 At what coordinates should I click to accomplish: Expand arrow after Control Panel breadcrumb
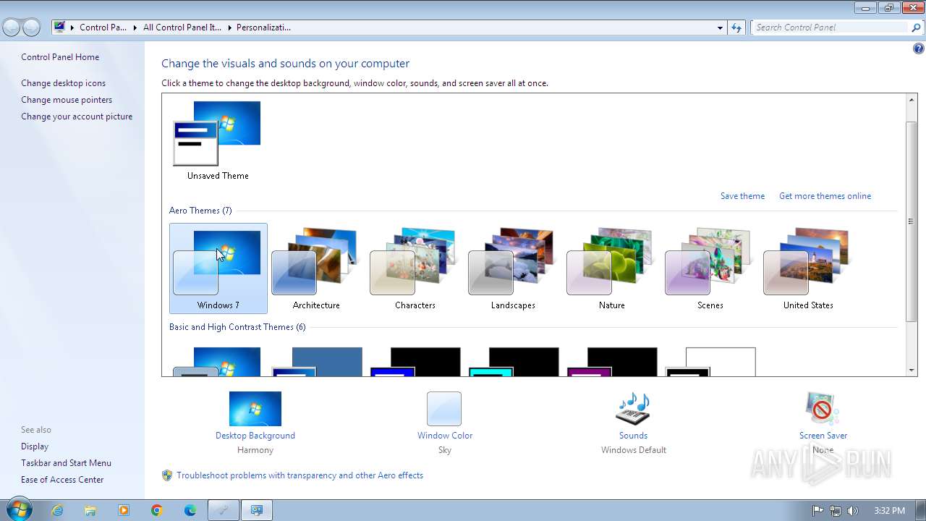[135, 27]
